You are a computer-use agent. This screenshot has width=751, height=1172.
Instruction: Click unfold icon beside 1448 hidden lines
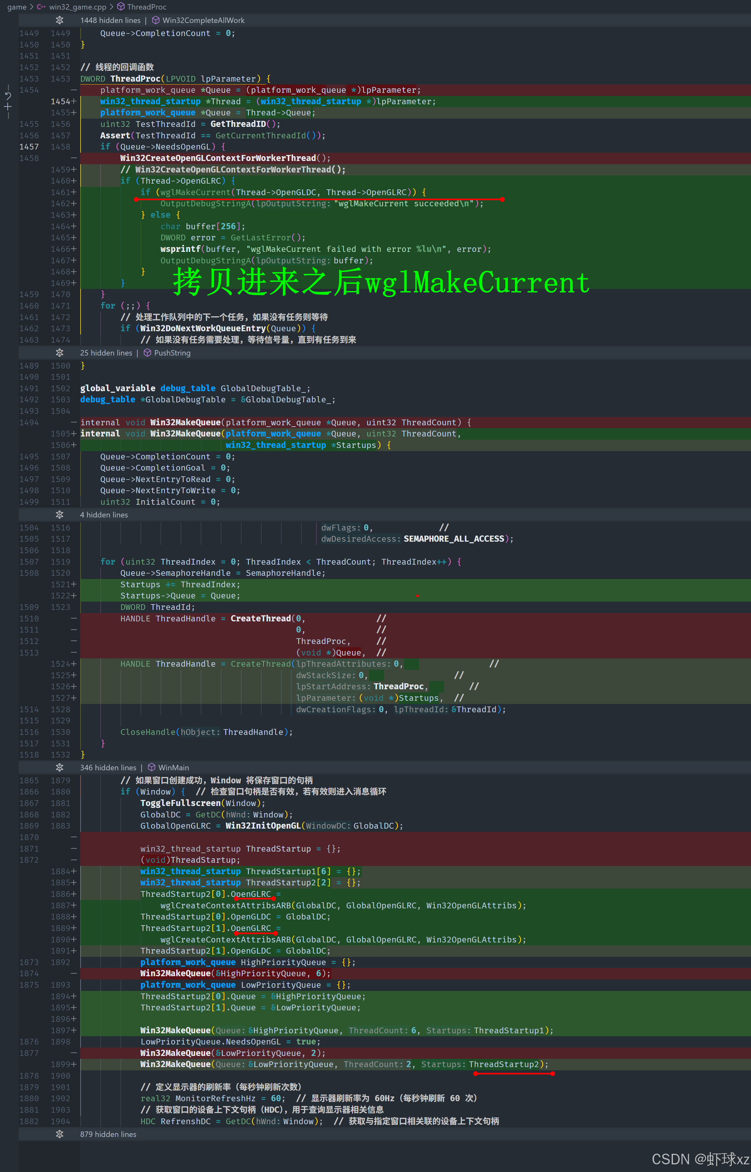60,20
